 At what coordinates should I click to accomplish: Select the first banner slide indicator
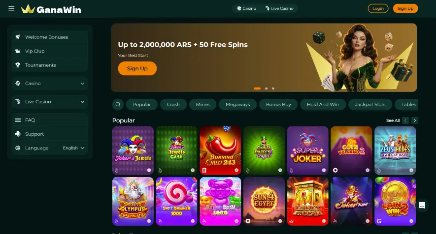(257, 88)
